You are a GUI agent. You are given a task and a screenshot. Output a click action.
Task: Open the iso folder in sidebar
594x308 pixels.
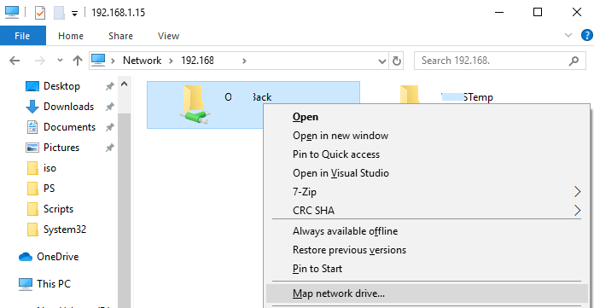tap(42, 168)
